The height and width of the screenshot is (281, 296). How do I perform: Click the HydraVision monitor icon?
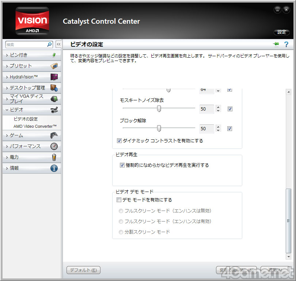54,77
